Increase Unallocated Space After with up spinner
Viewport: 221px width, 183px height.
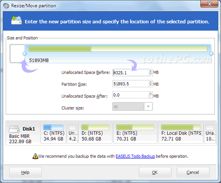point(151,93)
